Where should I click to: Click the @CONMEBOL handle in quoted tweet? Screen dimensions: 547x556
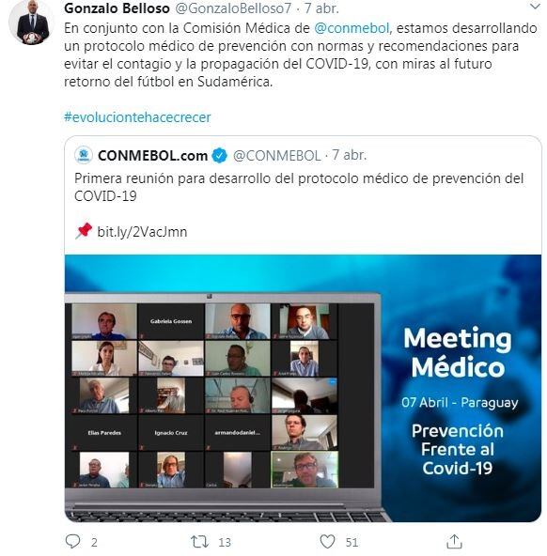click(x=276, y=156)
